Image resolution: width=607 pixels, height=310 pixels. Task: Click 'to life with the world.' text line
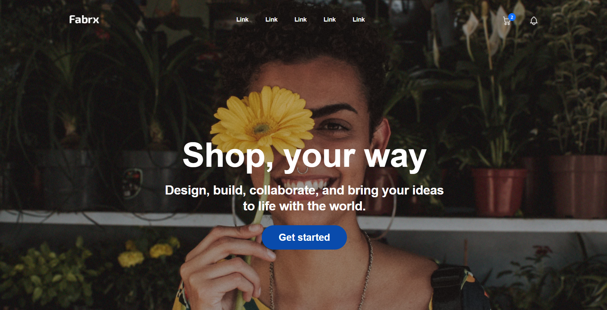[x=304, y=206]
